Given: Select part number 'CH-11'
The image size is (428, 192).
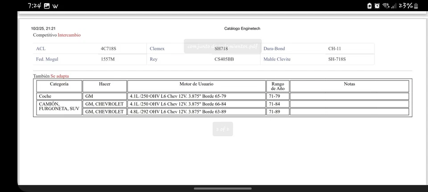Looking at the screenshot, I should point(334,49).
